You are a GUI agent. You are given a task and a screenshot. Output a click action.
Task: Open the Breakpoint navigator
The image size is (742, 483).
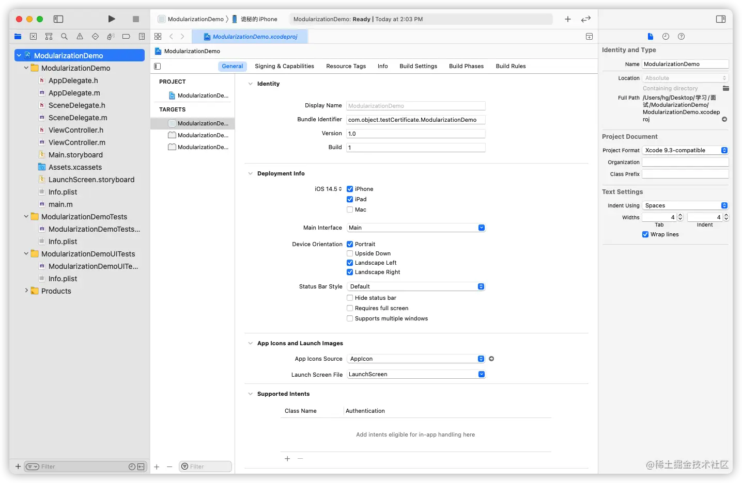(x=126, y=37)
